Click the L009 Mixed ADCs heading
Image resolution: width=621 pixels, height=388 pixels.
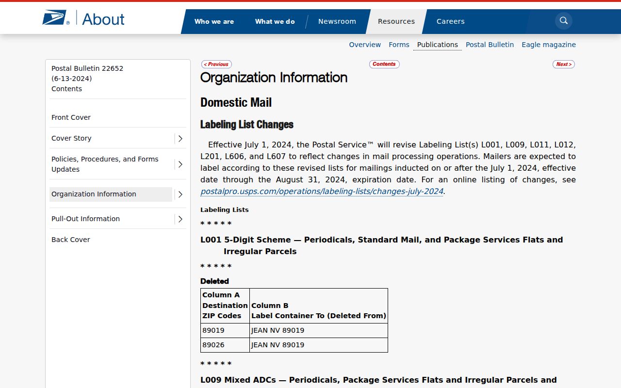378,380
